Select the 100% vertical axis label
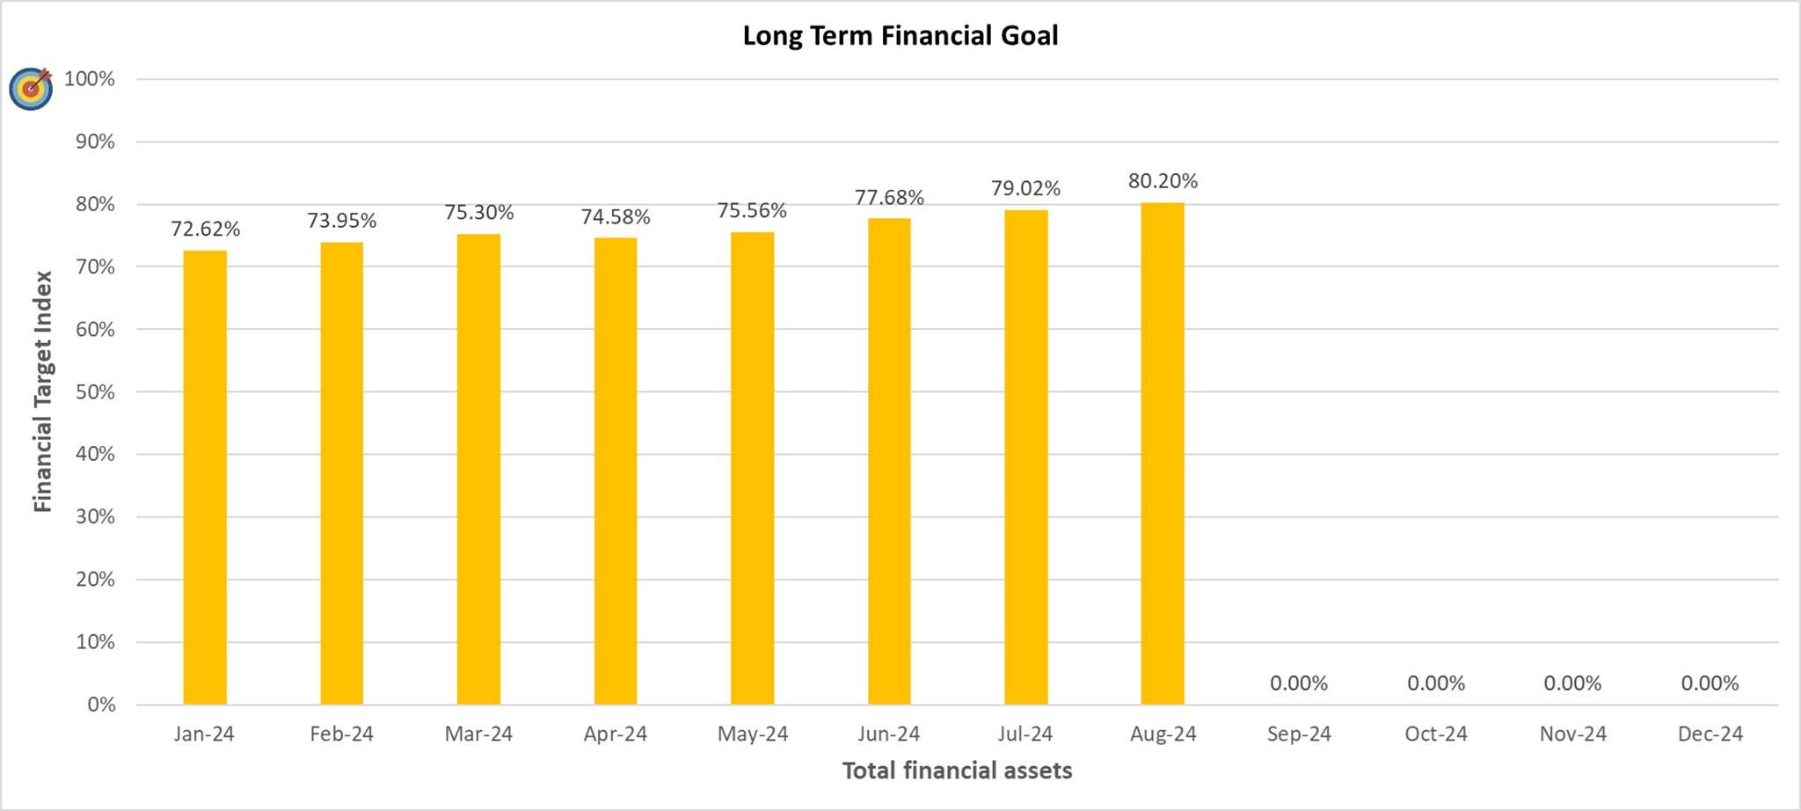This screenshot has width=1801, height=811. (x=90, y=79)
